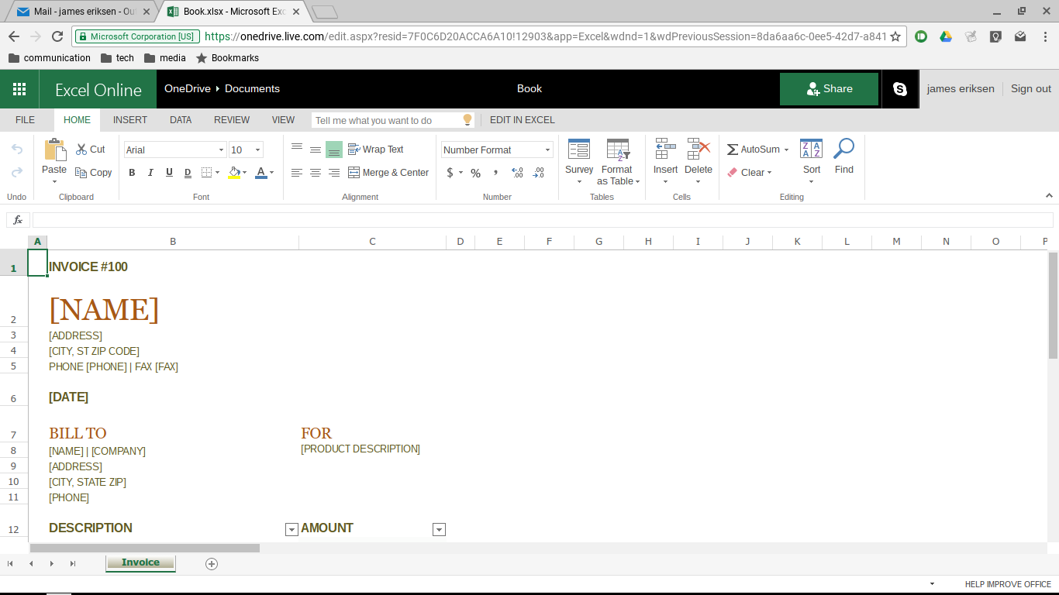Go to the first sheet tab
The height and width of the screenshot is (595, 1059).
tap(10, 564)
